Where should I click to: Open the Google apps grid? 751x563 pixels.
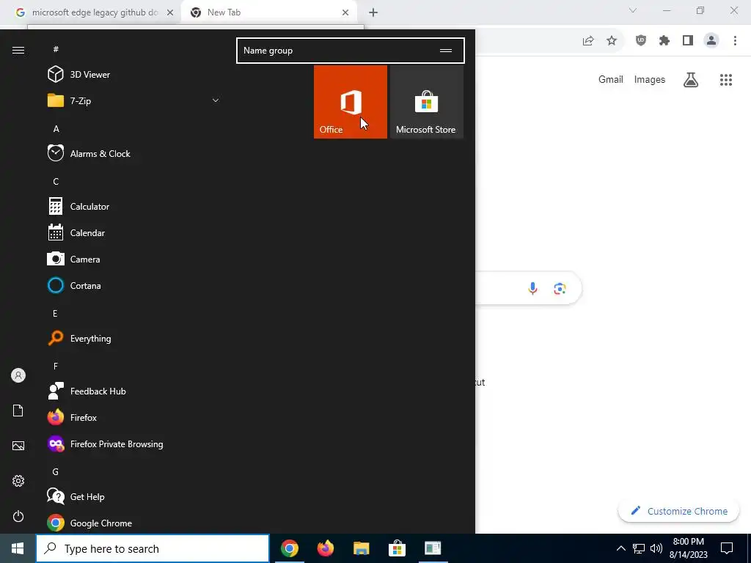(726, 79)
